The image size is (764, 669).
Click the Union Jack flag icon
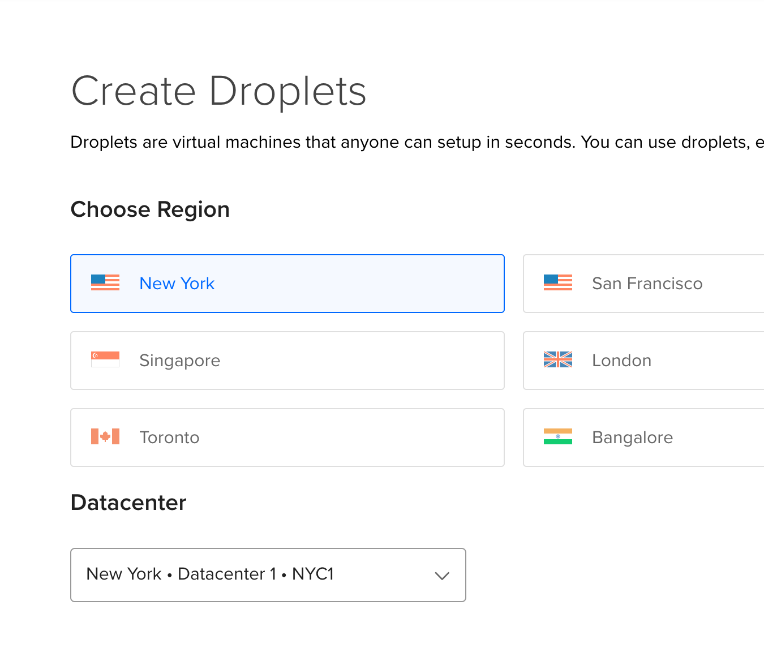tap(557, 359)
